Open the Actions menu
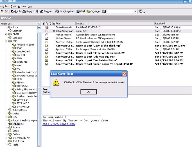The image size is (192, 147). click(22, 6)
